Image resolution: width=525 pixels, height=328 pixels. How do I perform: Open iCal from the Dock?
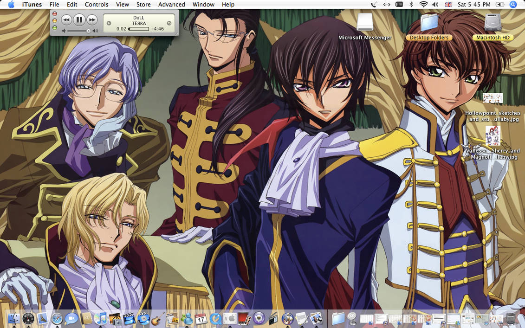(201, 318)
